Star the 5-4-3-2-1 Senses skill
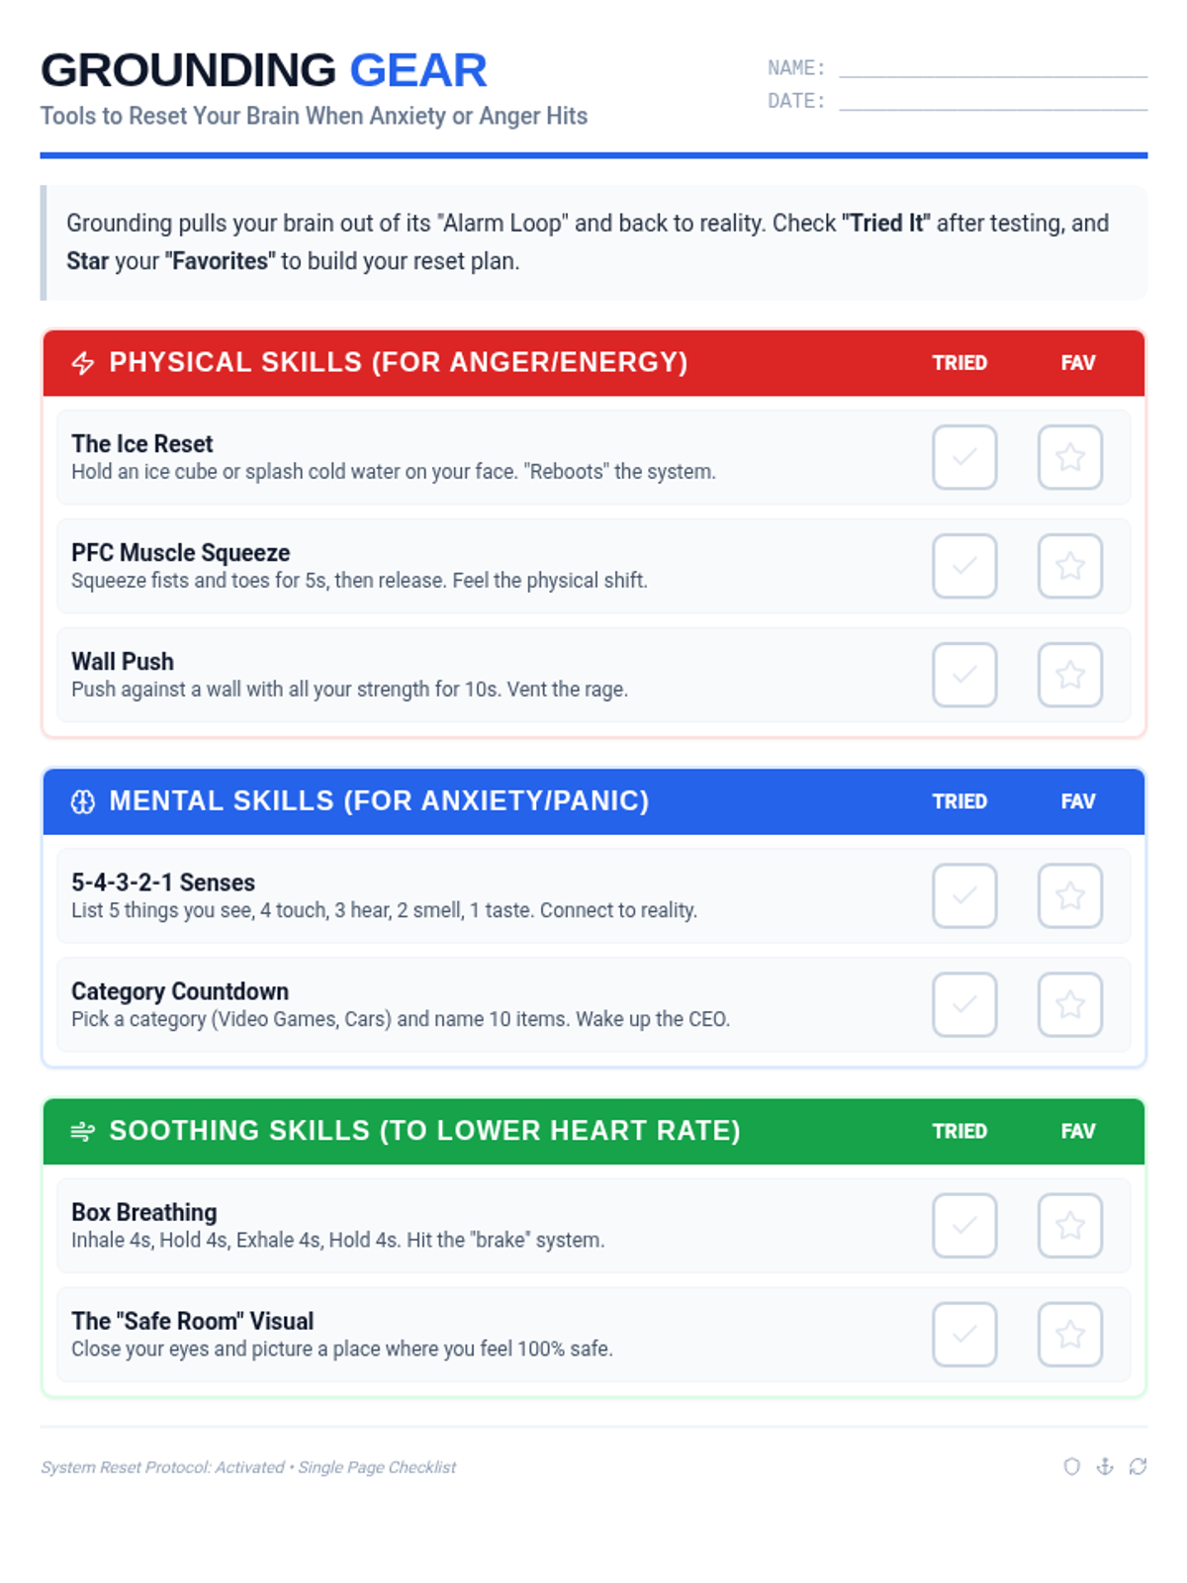 1069,895
